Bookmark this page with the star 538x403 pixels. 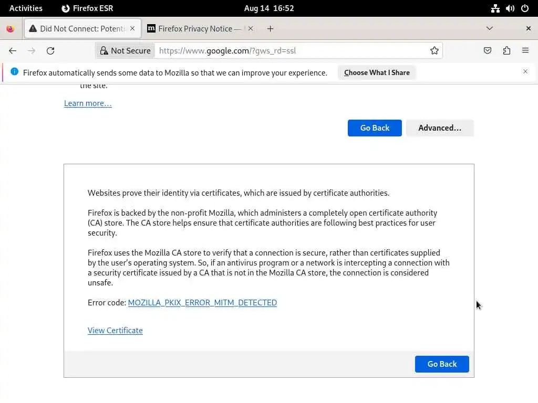tap(434, 51)
